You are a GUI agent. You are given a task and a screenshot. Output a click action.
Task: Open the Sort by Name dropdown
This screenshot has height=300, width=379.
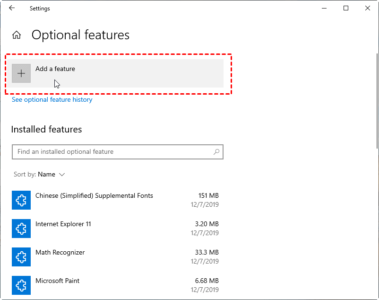tap(46, 174)
